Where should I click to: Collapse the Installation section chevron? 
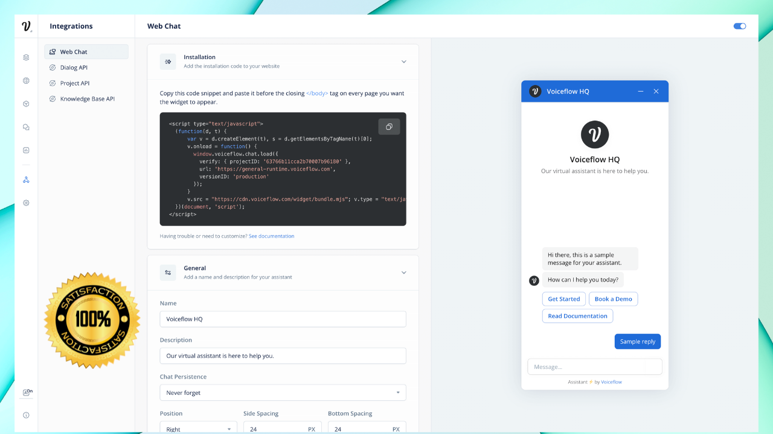(404, 61)
